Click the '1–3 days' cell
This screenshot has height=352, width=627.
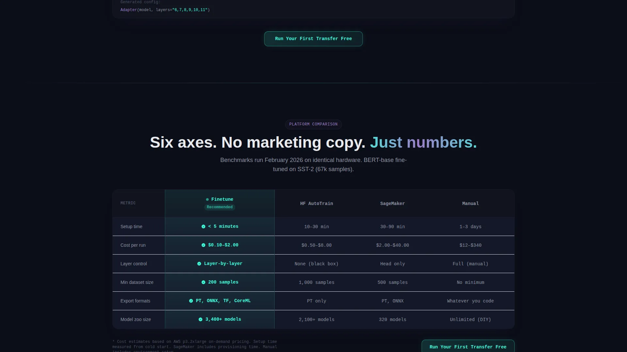[x=471, y=227]
